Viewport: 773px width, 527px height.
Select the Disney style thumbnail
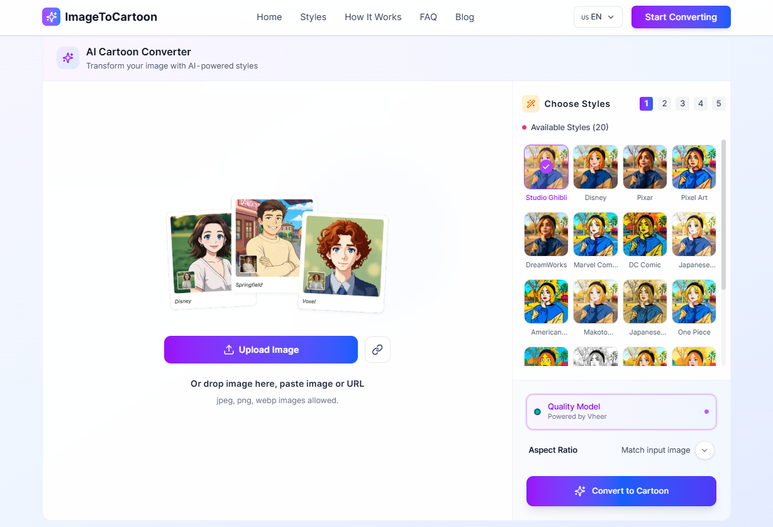[x=595, y=167]
